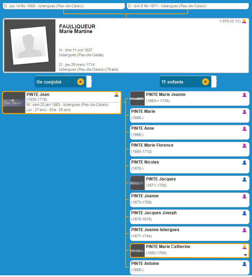Click PINTE Jacques signature thumbnail
The image size is (252, 277).
137,183
